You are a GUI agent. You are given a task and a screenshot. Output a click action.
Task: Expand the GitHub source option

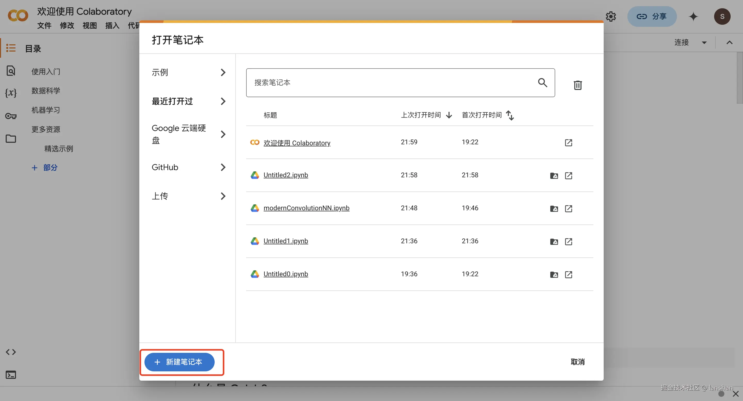point(188,167)
